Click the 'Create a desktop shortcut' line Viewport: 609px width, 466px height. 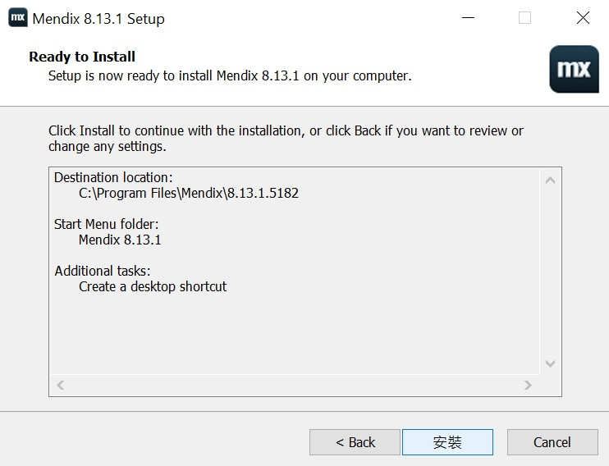153,286
